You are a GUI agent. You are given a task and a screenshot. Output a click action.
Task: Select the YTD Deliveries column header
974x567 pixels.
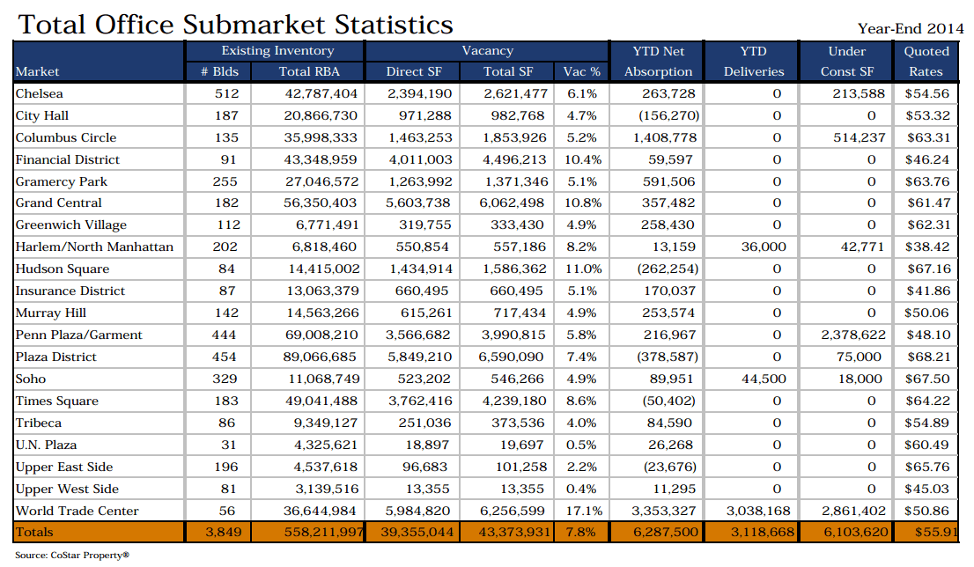click(753, 61)
